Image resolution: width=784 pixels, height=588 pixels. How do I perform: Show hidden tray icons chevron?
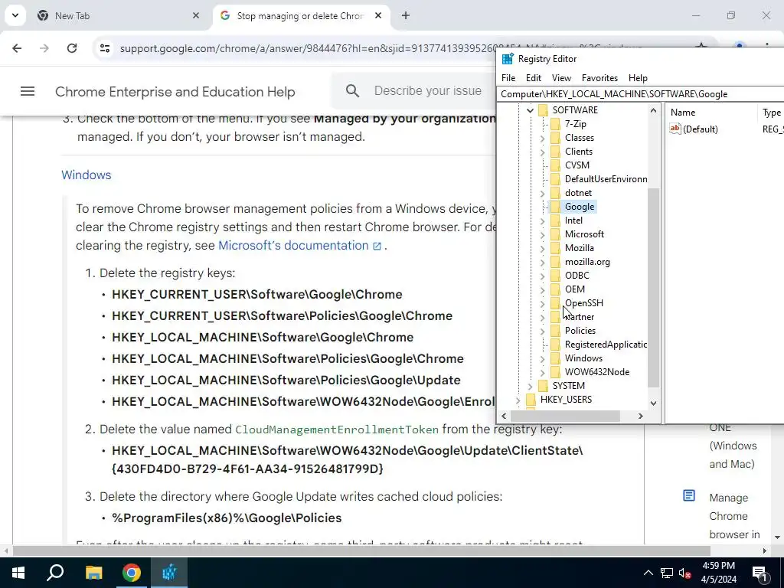[x=648, y=573]
